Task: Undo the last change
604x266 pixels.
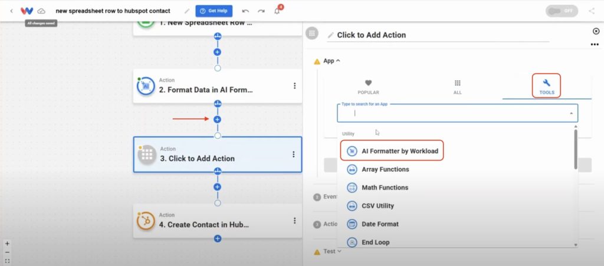Action: pos(245,11)
